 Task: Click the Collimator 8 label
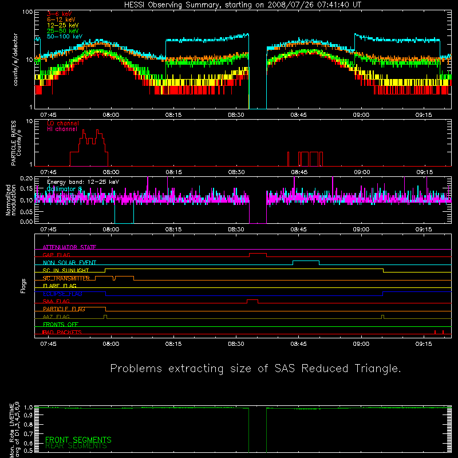pos(64,189)
